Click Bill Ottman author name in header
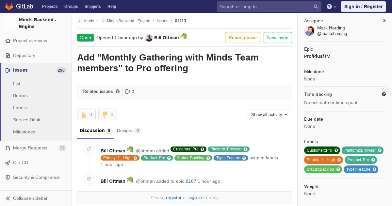Screen dimensions: 392x206 point(167,38)
